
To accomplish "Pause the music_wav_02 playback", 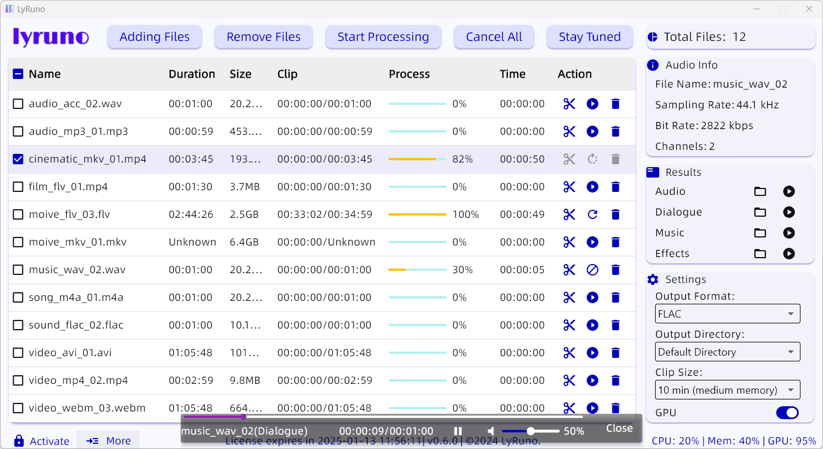I will (x=458, y=431).
